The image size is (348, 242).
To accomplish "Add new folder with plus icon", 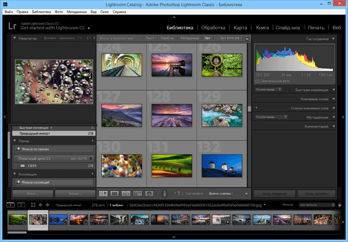I will (x=92, y=140).
